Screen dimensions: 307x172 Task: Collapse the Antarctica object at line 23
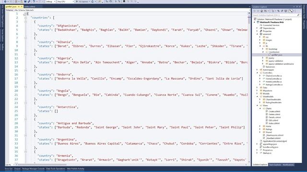pos(25,103)
